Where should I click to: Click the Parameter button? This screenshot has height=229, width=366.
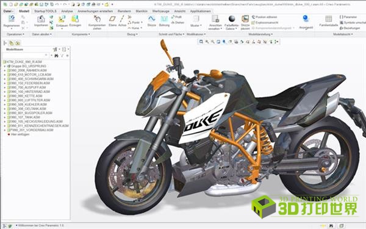pos(348,17)
